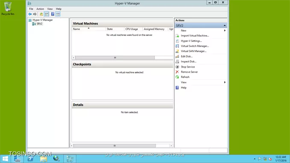The height and width of the screenshot is (163, 290).
Task: Click the CPU Usage column header
Action: [133, 29]
